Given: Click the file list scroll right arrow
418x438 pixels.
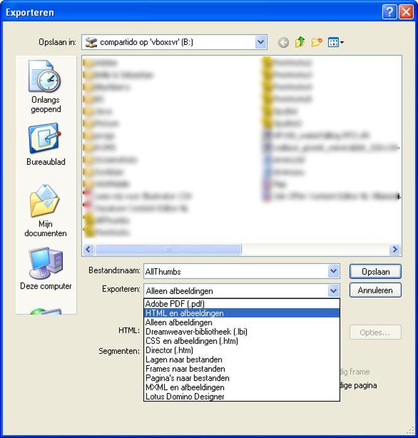Looking at the screenshot, I should [395, 249].
